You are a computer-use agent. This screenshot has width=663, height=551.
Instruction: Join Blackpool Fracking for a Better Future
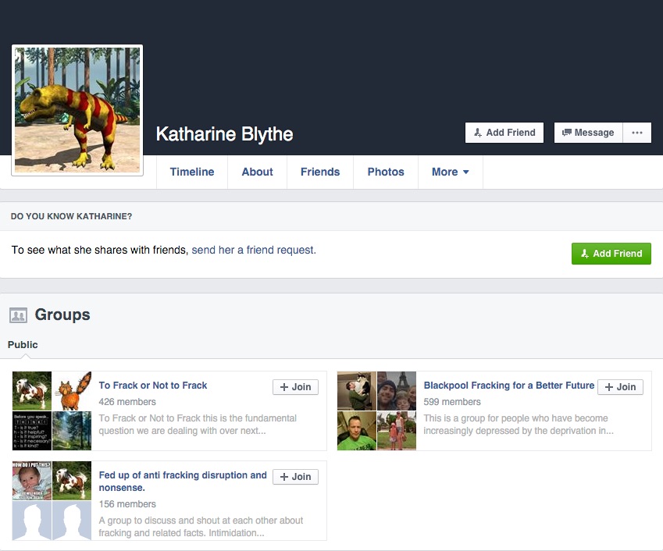point(620,387)
